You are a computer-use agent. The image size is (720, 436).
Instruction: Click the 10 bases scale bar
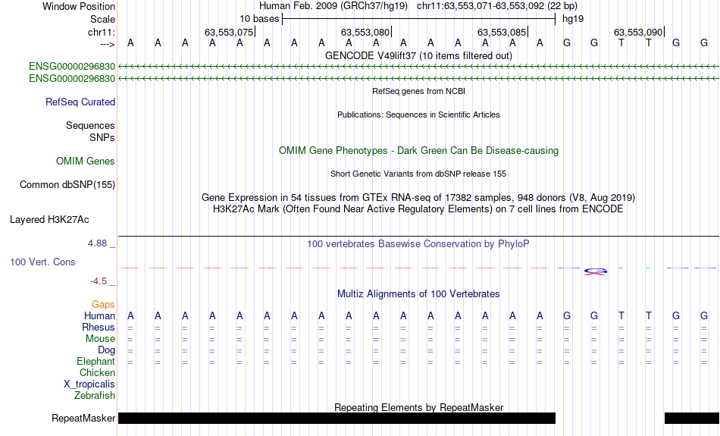click(x=419, y=19)
